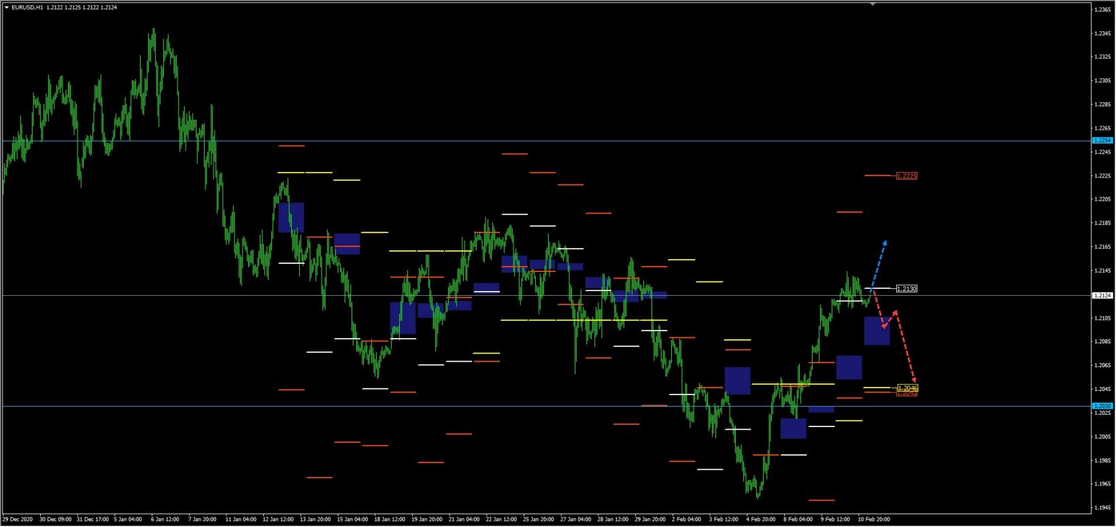Viewport: 1116px width, 527px height.
Task: Click the 25 Jan 20:00 time label
Action: pos(538,520)
